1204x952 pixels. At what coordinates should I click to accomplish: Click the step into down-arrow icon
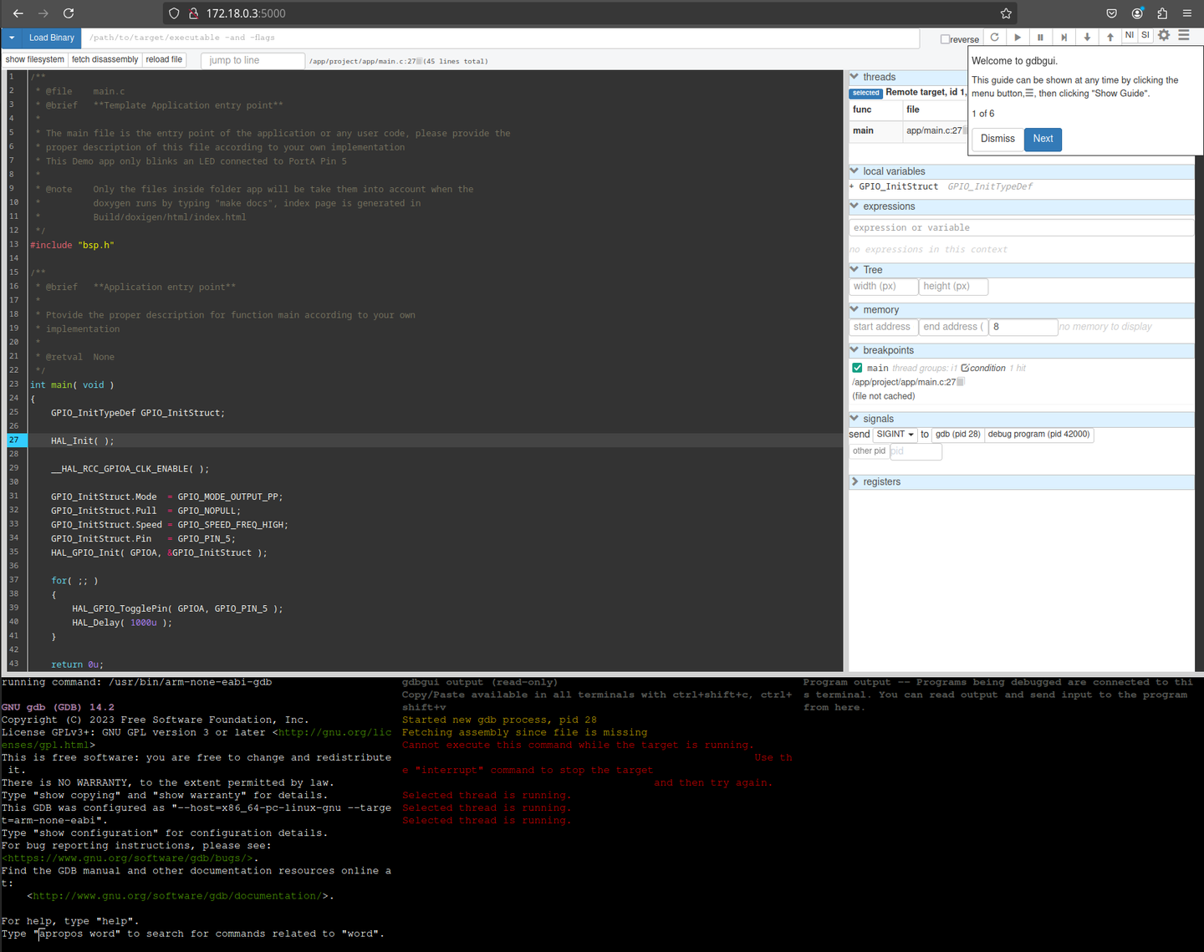(x=1087, y=38)
